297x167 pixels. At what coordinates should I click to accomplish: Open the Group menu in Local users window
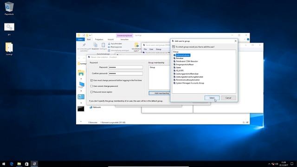tap(159, 49)
